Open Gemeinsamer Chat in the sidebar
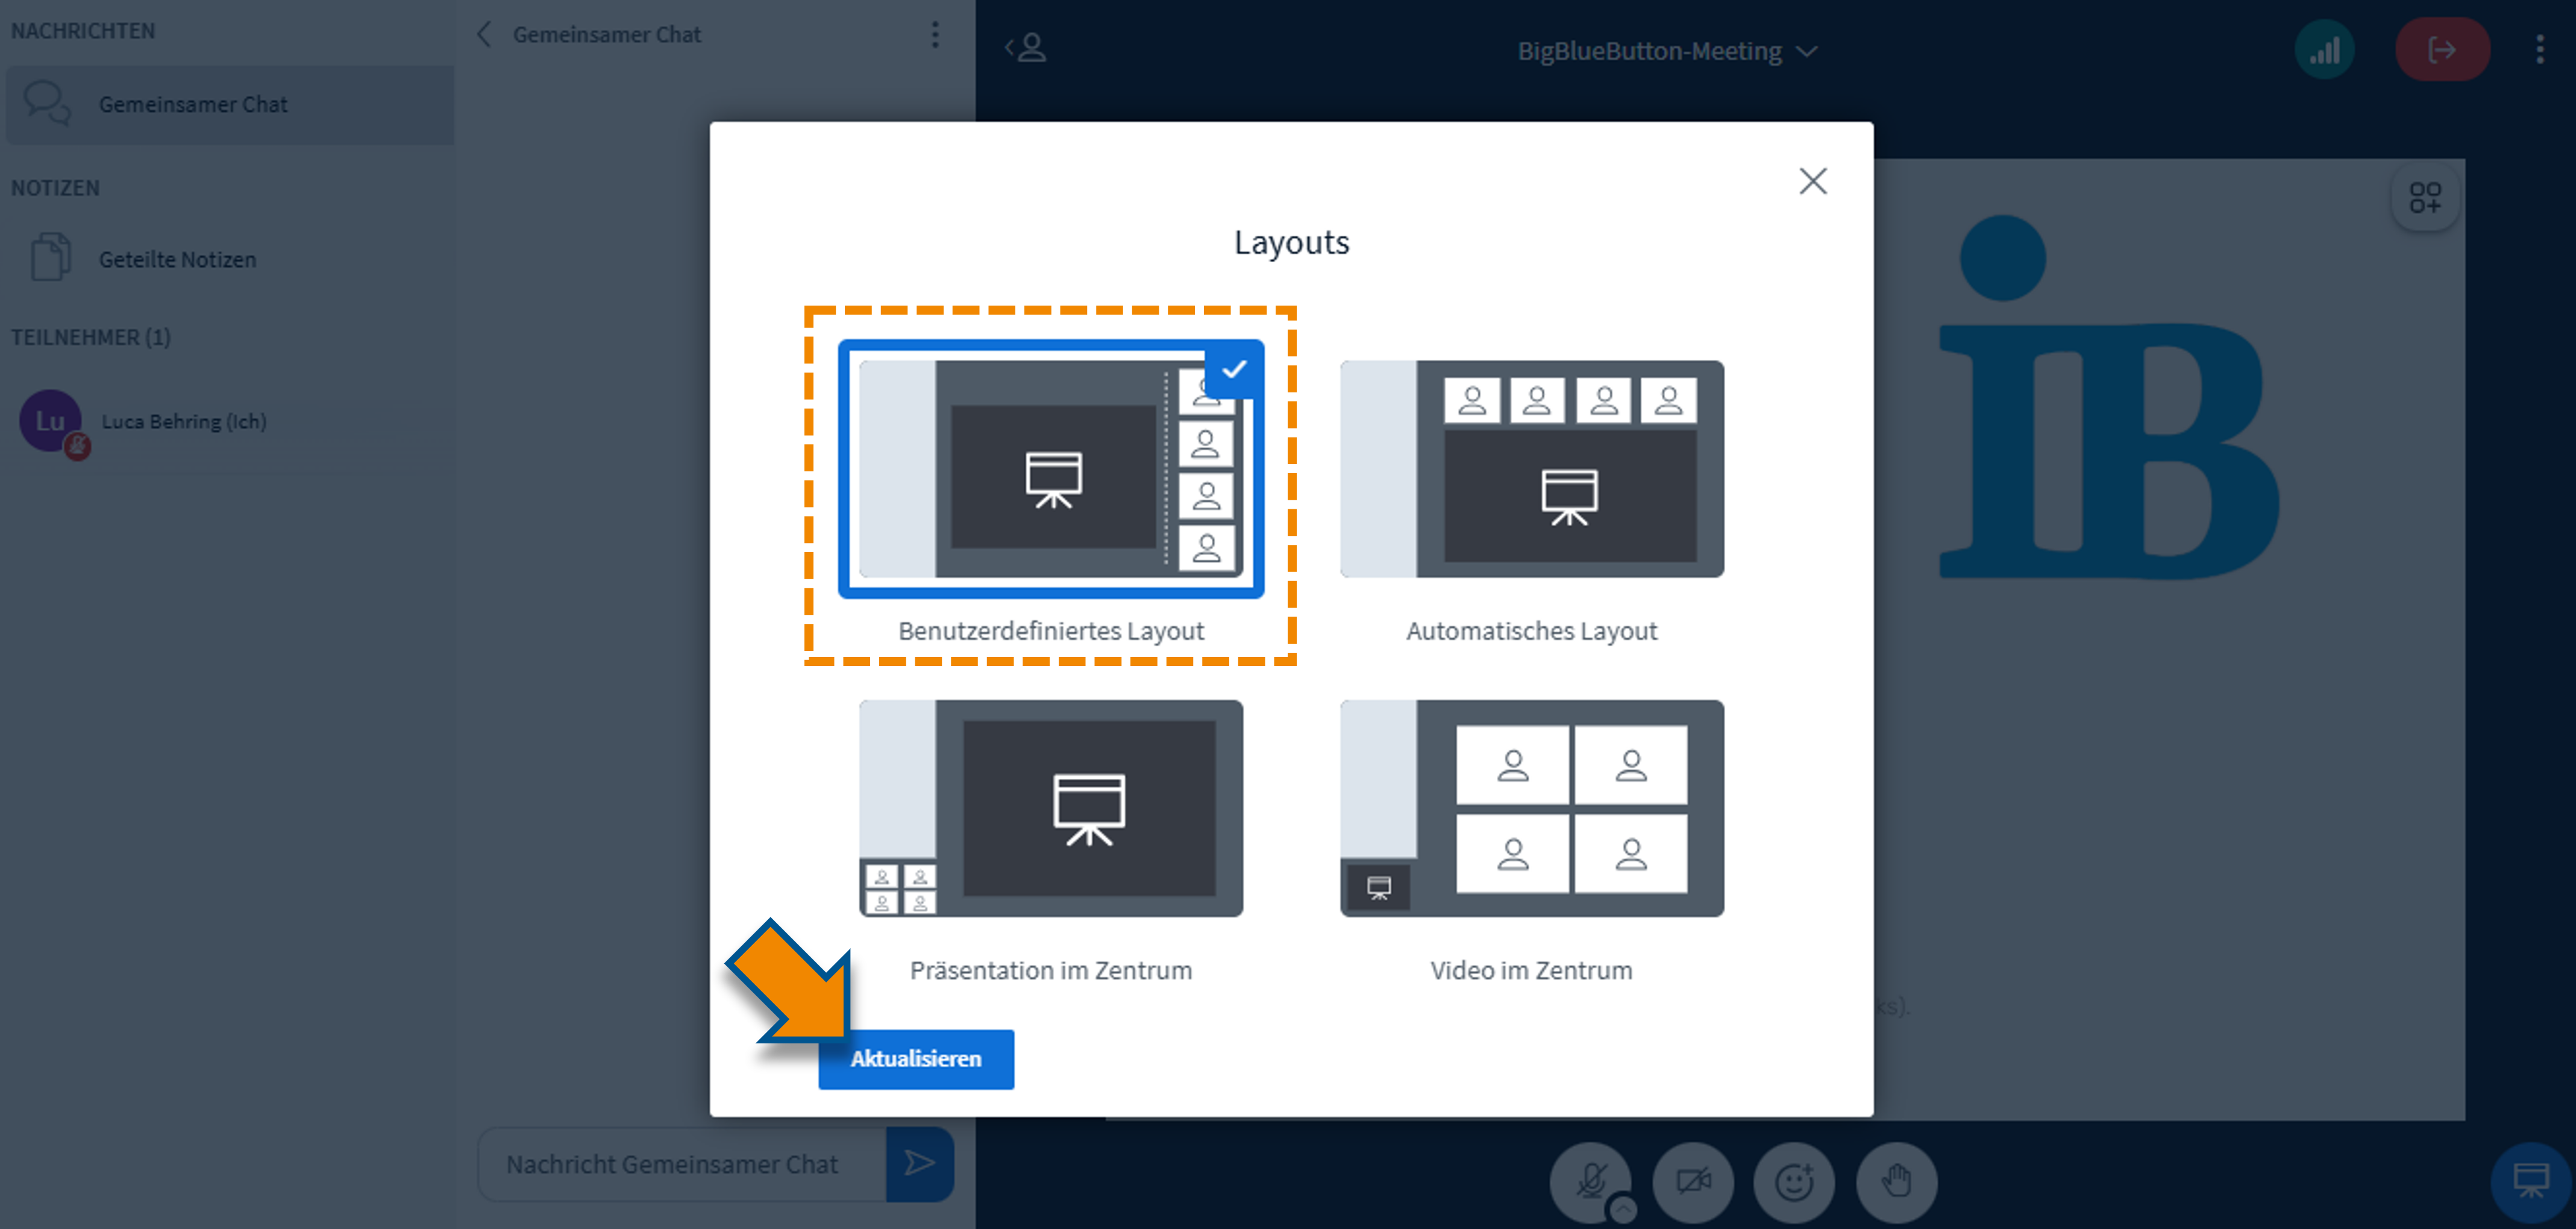 click(x=193, y=104)
